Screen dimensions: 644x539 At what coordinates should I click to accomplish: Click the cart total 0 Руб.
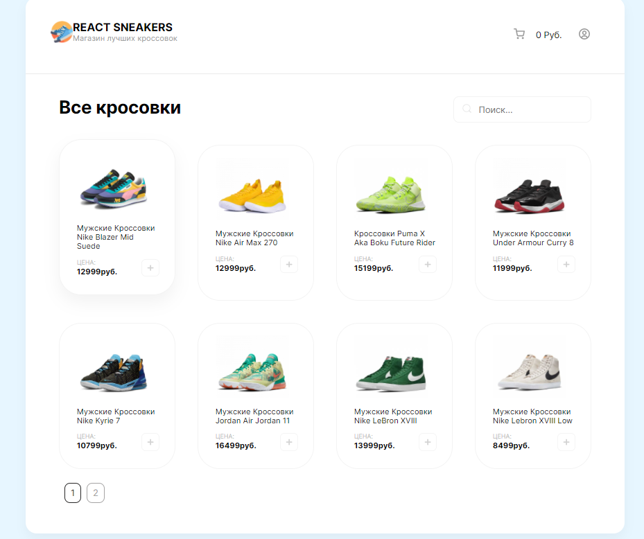(x=549, y=35)
